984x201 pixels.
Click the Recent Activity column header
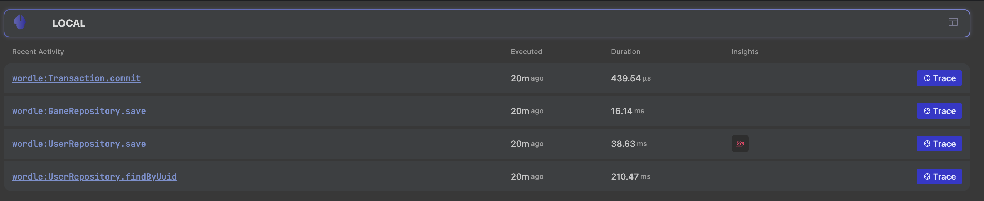(38, 52)
